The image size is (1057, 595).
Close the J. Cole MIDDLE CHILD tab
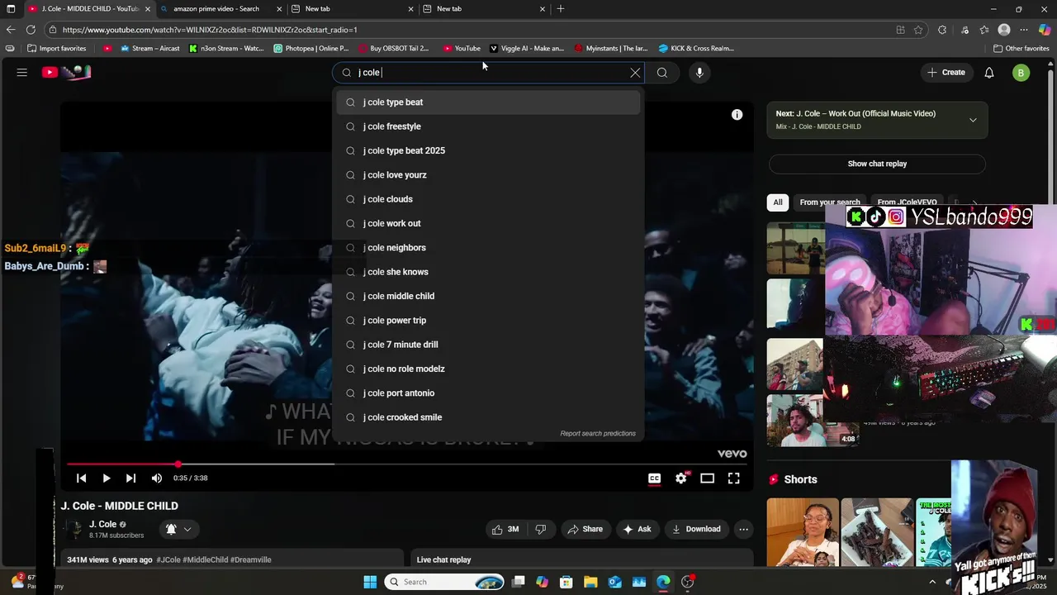148,9
